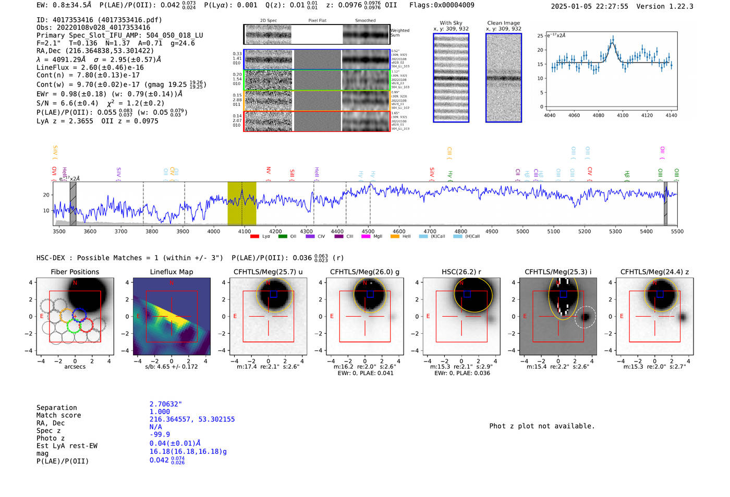Click the Primary Spec_Slot_IFU_AMP text line

pos(120,35)
